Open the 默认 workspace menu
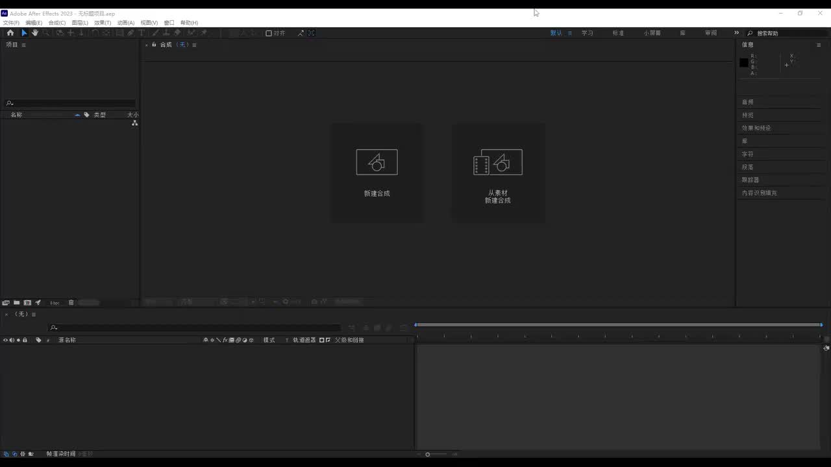 coord(570,33)
